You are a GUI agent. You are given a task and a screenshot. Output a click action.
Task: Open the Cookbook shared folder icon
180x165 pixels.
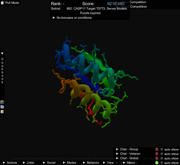(2, 107)
